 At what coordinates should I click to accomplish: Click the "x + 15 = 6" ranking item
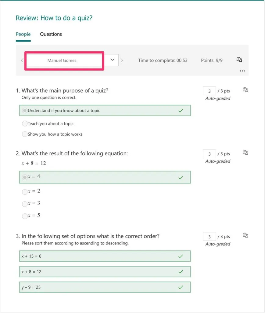point(105,256)
